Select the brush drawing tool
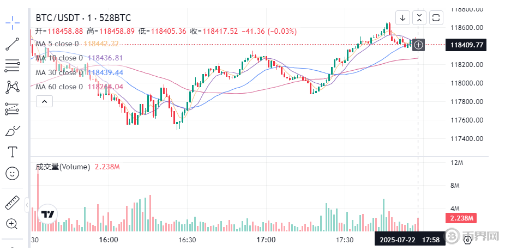The height and width of the screenshot is (251, 505). [x=12, y=131]
